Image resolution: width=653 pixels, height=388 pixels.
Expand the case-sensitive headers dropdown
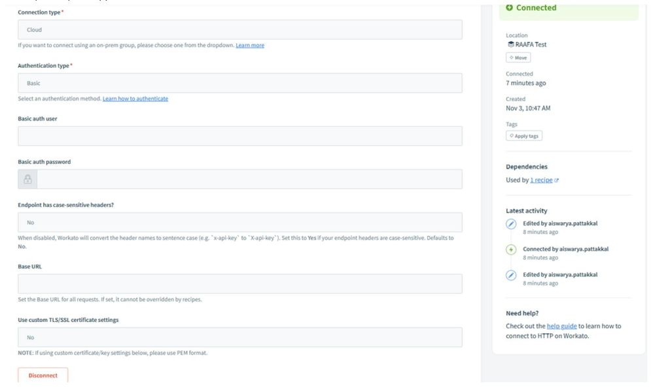(239, 222)
